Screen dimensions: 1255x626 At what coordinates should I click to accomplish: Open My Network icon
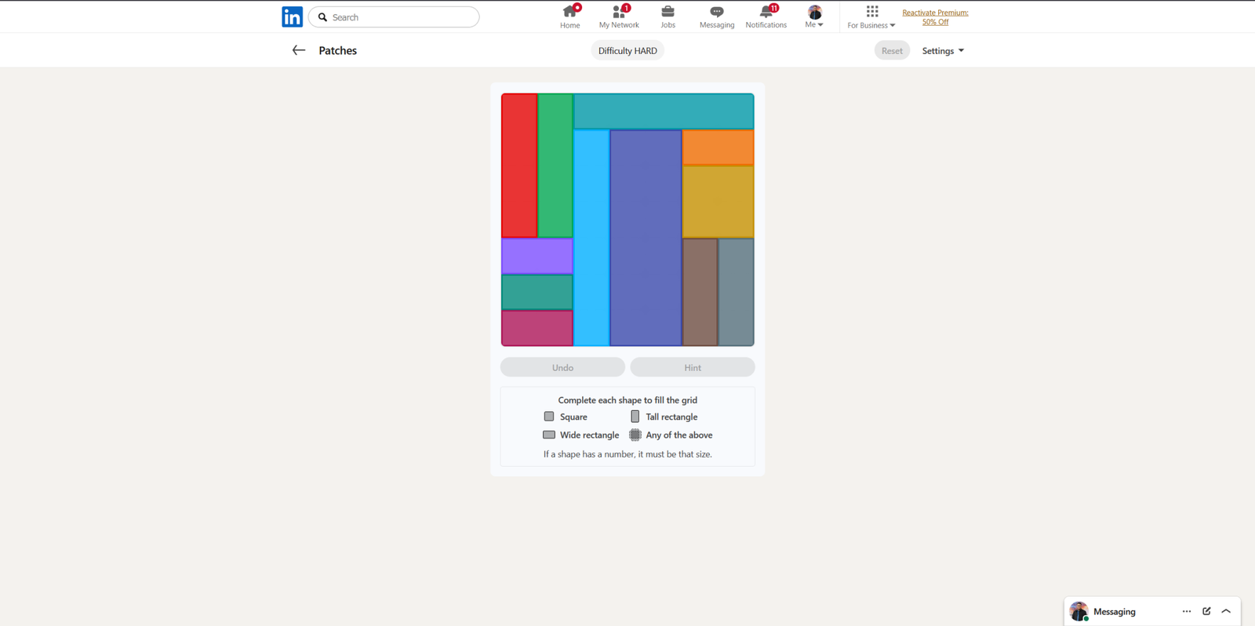click(x=619, y=12)
